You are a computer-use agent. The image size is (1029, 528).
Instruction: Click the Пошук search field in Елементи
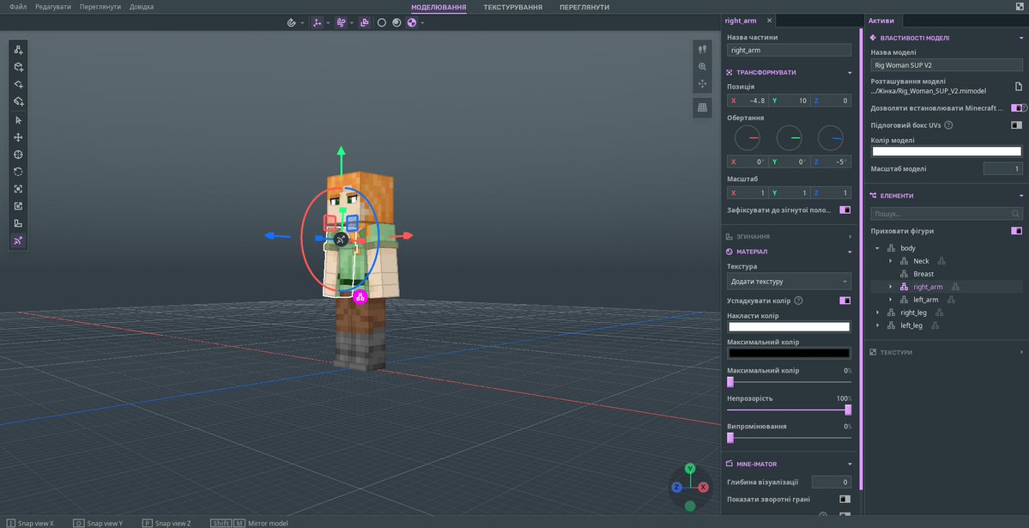coord(944,213)
